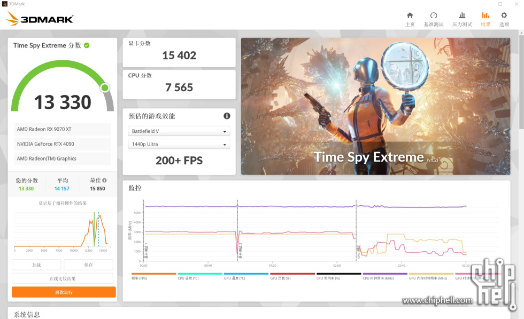Switch to the 结果 results view

click(x=486, y=19)
